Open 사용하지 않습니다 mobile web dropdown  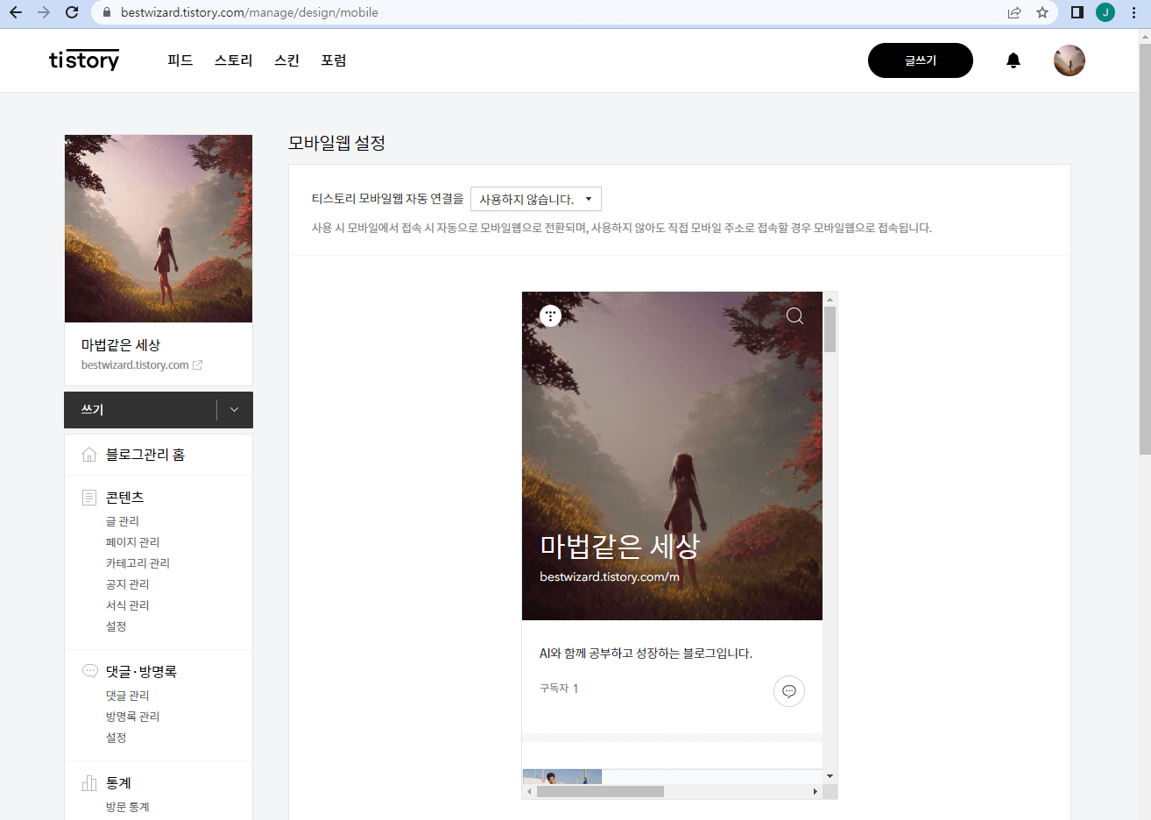pos(536,199)
